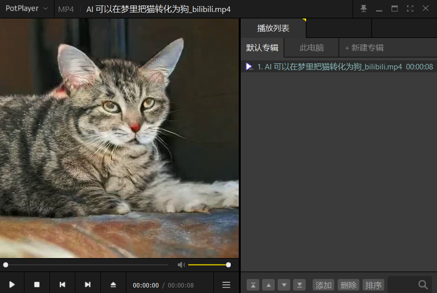The width and height of the screenshot is (437, 293).
Task: Mute audio via the speaker icon
Action: [x=181, y=265]
